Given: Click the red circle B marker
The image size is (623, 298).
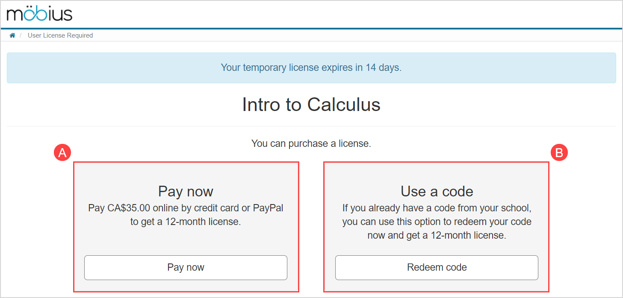Looking at the screenshot, I should (x=559, y=153).
